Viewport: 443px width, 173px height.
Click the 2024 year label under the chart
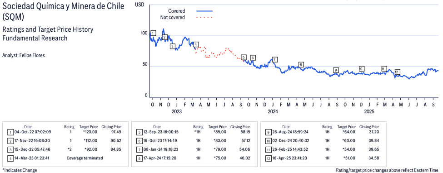pos(273,111)
